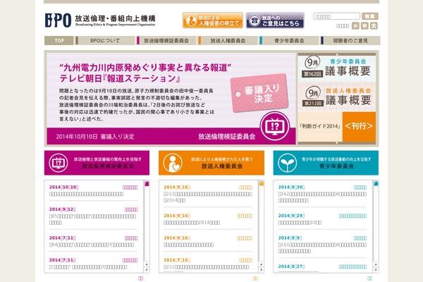This screenshot has width=423, height=282.
Task: Focus the site search input field
Action: [336, 16]
